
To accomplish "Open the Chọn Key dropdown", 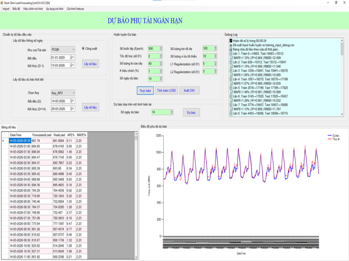I will [x=73, y=93].
